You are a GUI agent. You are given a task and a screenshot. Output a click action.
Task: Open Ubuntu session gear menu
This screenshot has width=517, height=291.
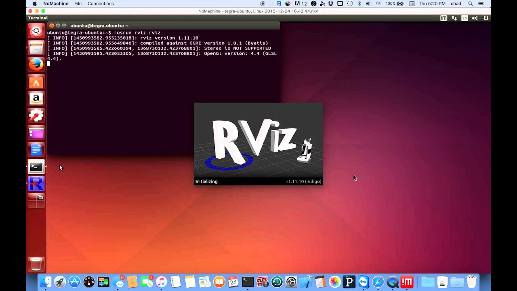pos(486,18)
